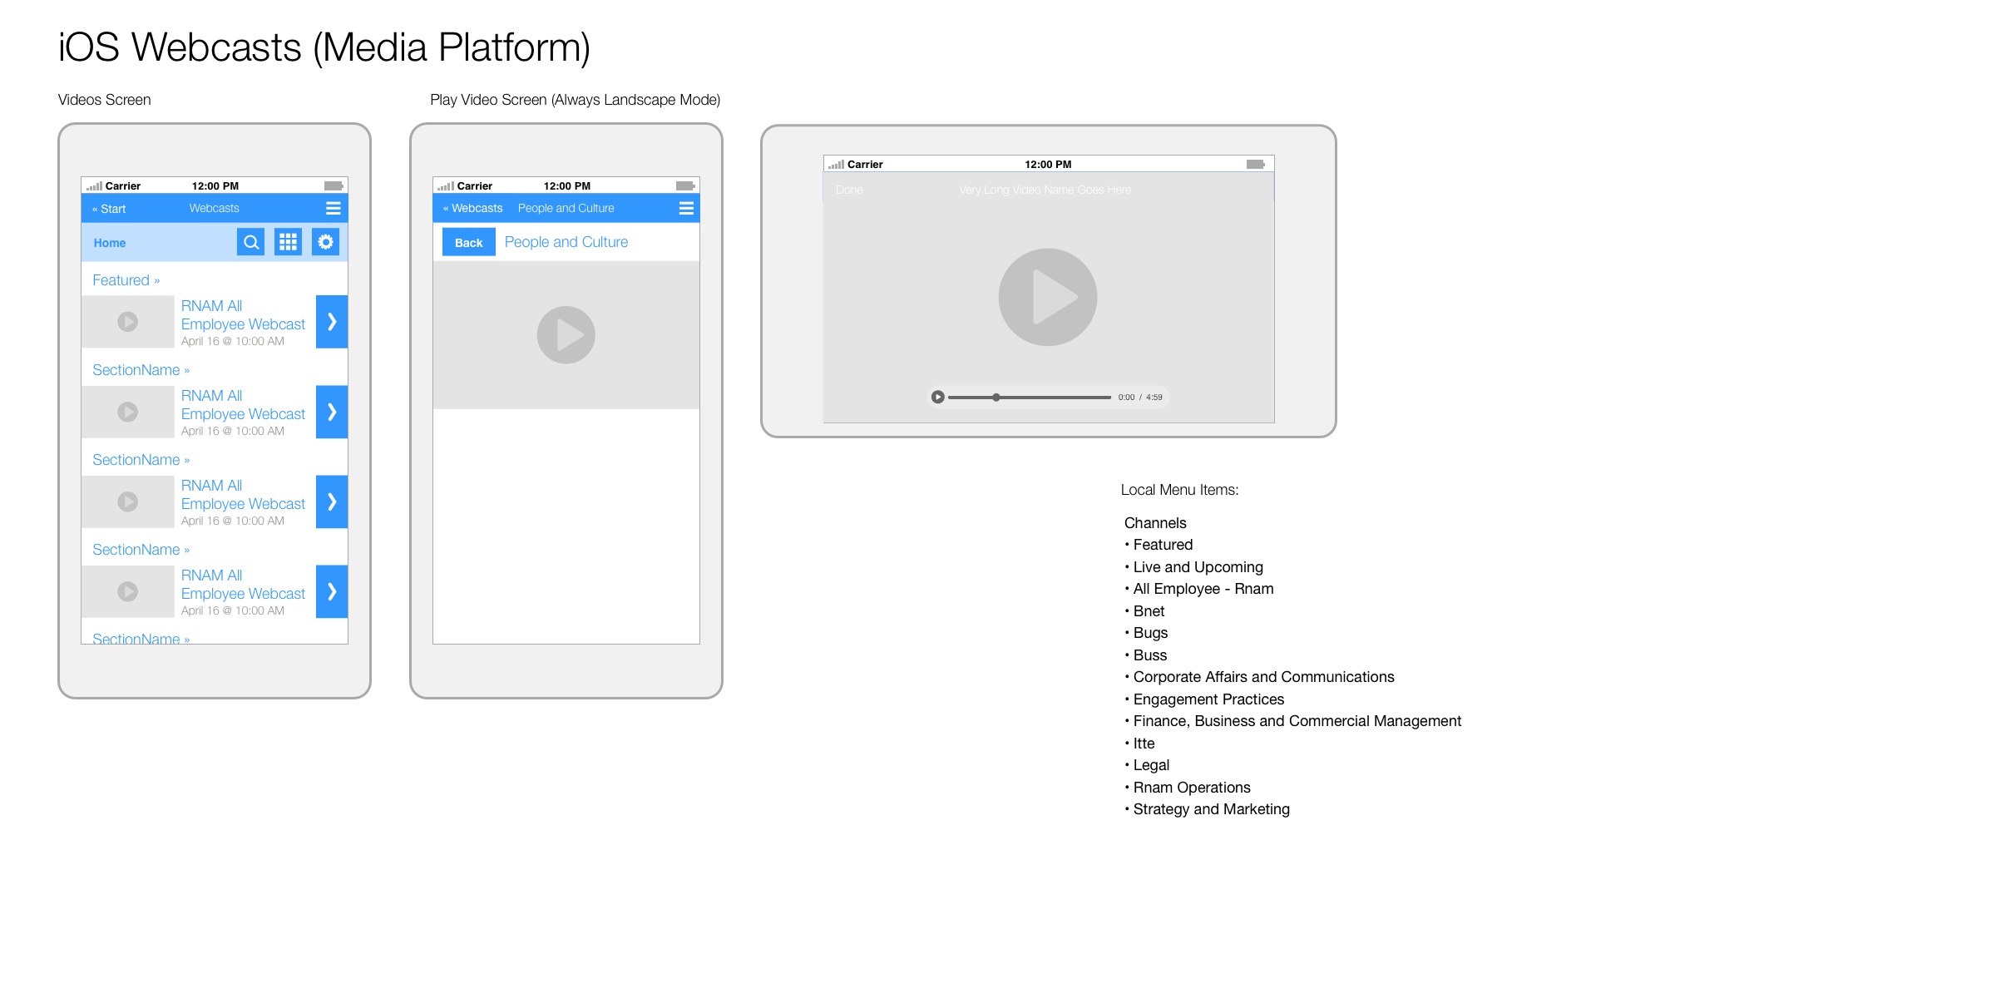Open hamburger menu on Webcasts screen
Screen dimensions: 1996x998
pos(333,208)
